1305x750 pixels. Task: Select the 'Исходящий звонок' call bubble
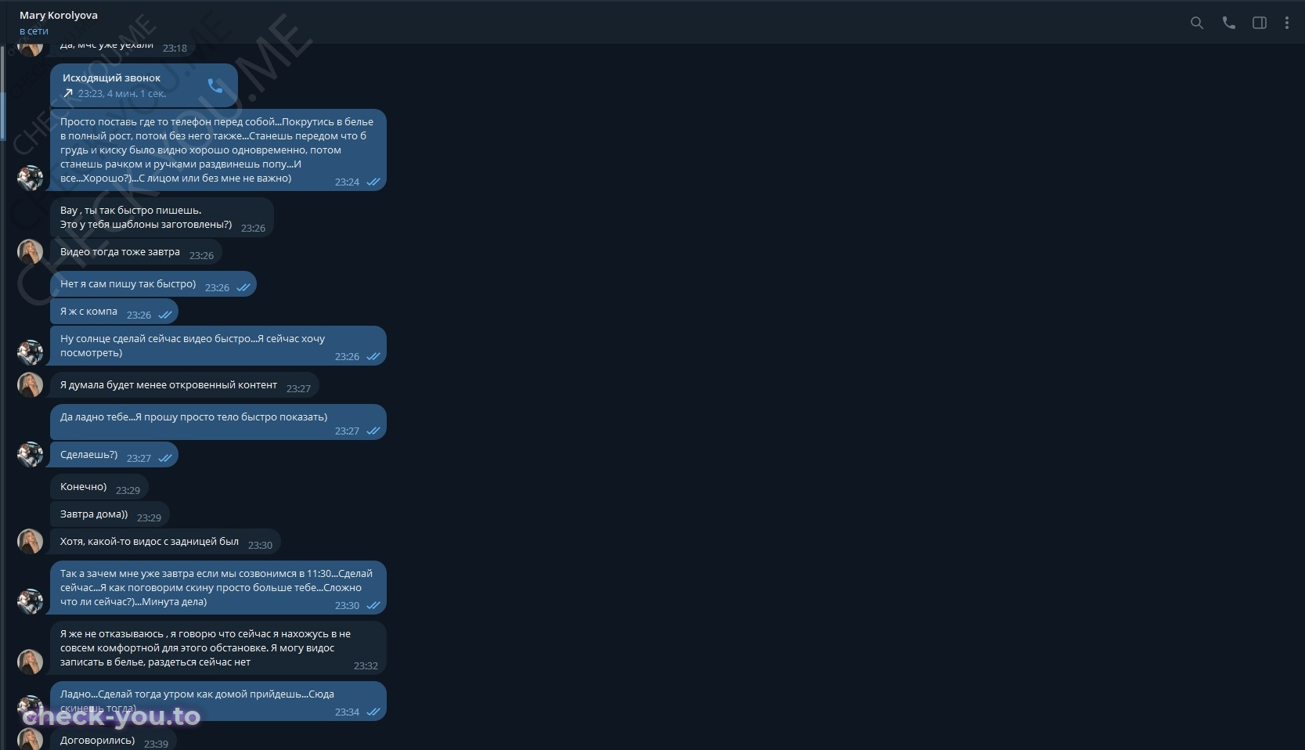point(144,85)
